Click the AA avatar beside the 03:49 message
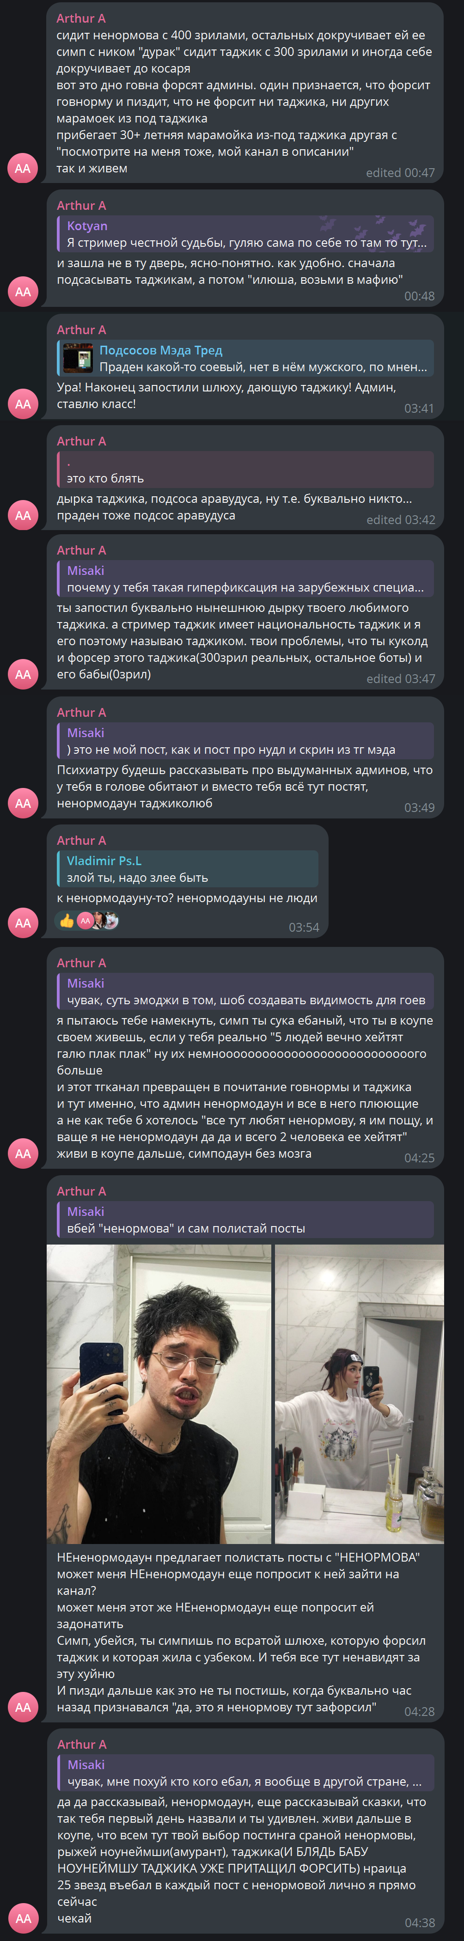This screenshot has height=1941, width=464. click(23, 803)
